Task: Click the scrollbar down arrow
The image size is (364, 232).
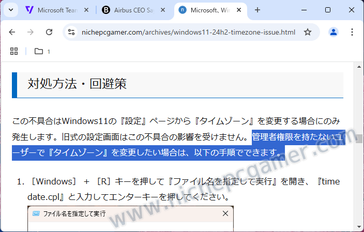Action: point(359,227)
